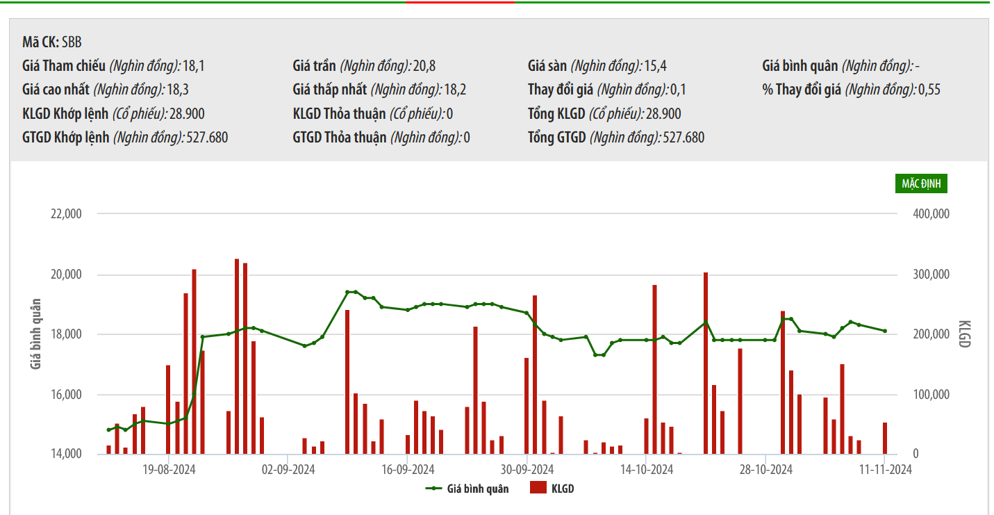The width and height of the screenshot is (994, 515).
Task: Click the MẶC ĐỊNH green button
Action: pyautogui.click(x=921, y=183)
